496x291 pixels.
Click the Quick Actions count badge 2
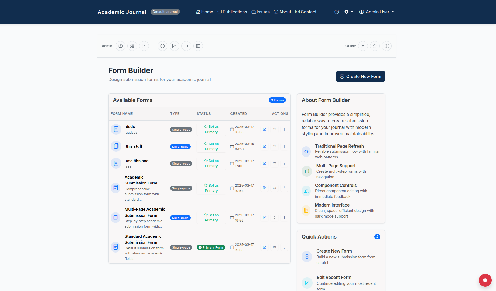pos(377,237)
